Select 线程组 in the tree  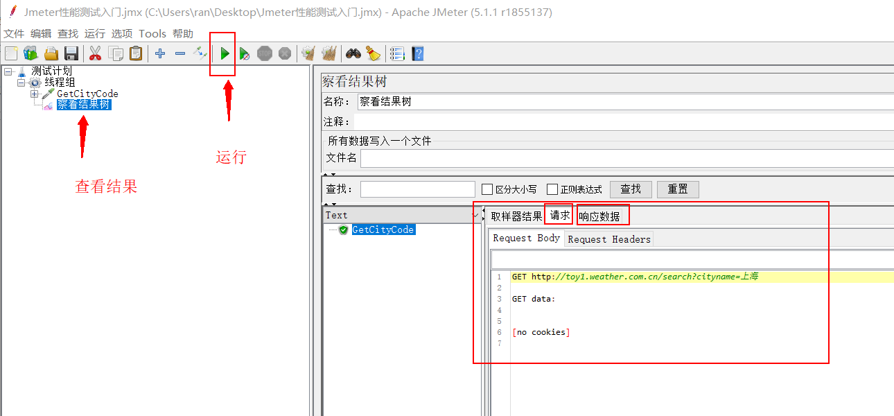[60, 83]
